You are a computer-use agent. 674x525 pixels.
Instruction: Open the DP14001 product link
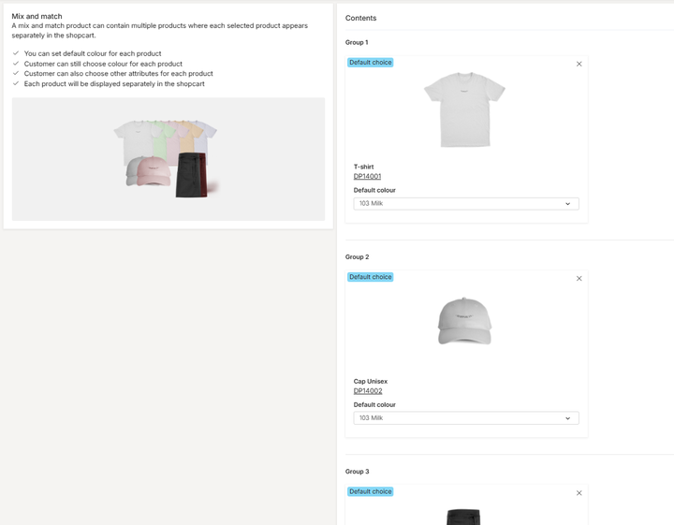tap(367, 176)
